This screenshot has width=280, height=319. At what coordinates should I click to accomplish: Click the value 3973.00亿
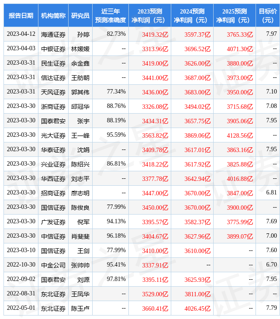click(240, 78)
